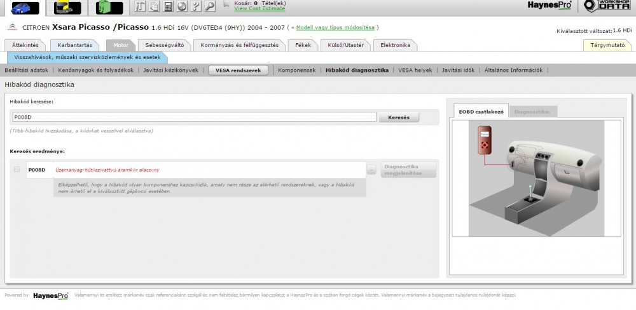Select the green trailer vehicle type icon

[109, 8]
